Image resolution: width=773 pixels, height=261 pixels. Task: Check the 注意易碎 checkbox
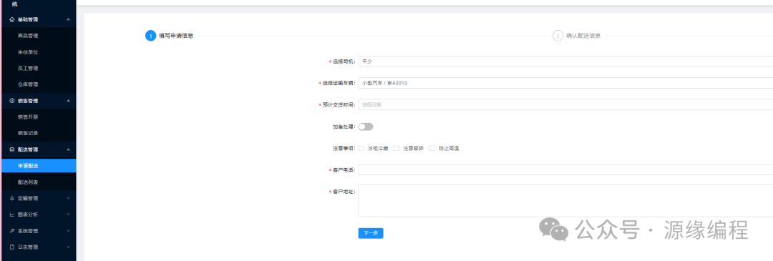(397, 148)
